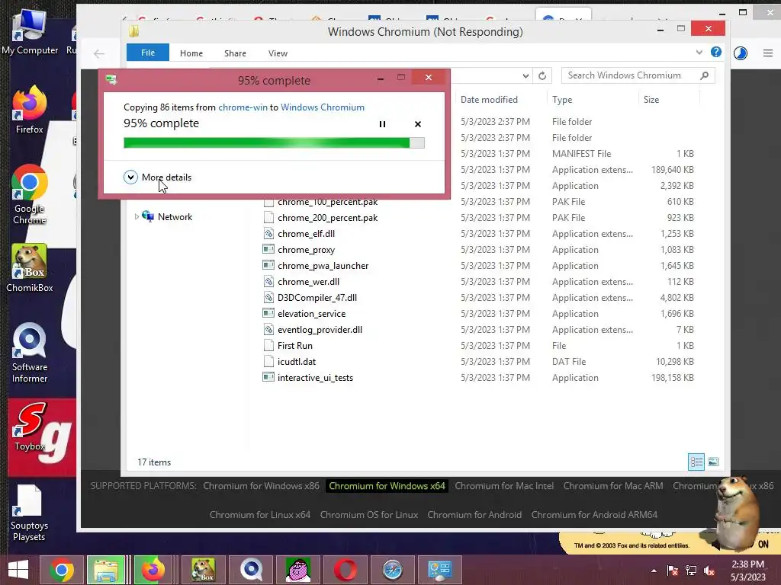Open File Explorer from the taskbar

pyautogui.click(x=105, y=570)
